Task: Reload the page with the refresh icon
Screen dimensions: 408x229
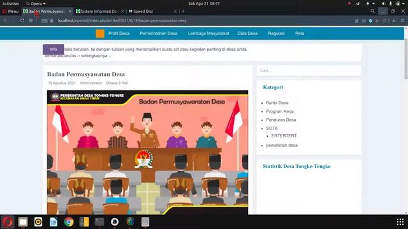Action: point(22,20)
